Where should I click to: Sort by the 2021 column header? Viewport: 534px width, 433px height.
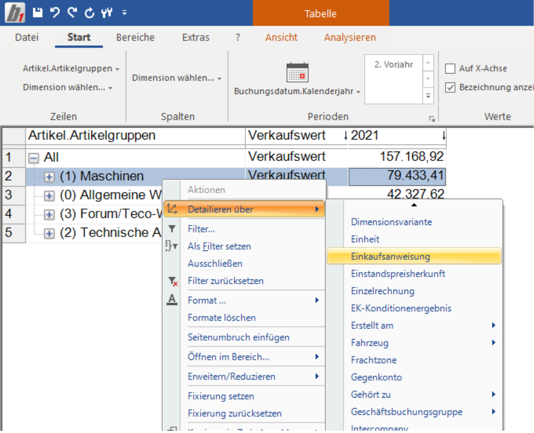click(x=397, y=136)
